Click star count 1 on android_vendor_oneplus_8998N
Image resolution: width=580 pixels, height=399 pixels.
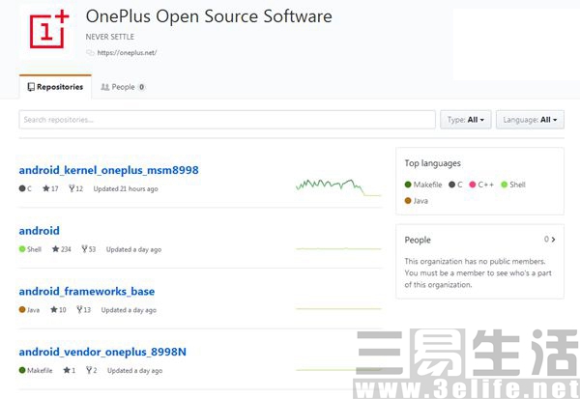pyautogui.click(x=70, y=370)
